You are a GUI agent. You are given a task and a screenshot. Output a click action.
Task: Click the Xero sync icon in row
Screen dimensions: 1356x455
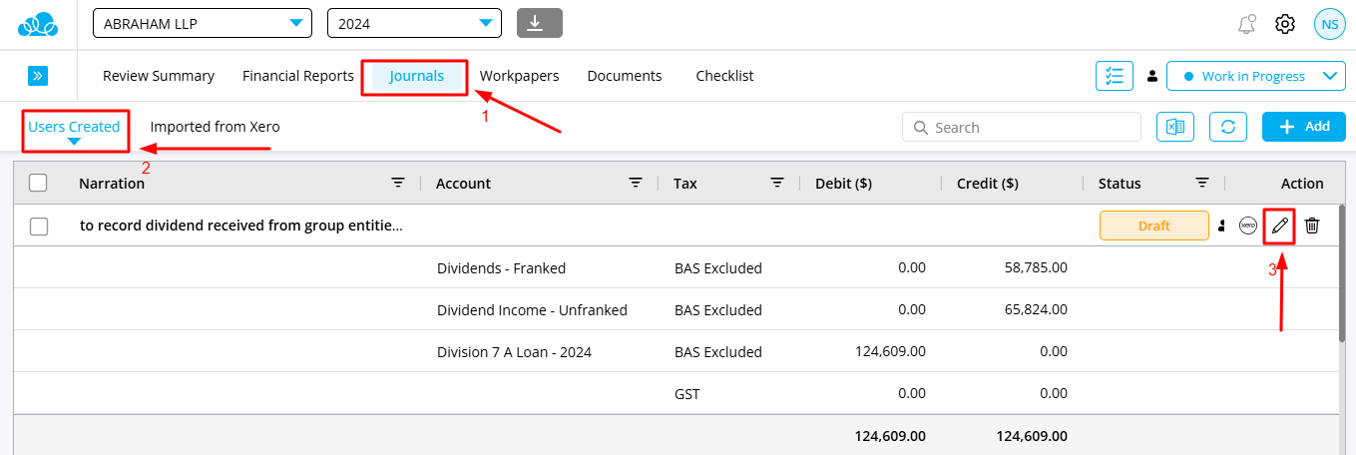pos(1247,227)
